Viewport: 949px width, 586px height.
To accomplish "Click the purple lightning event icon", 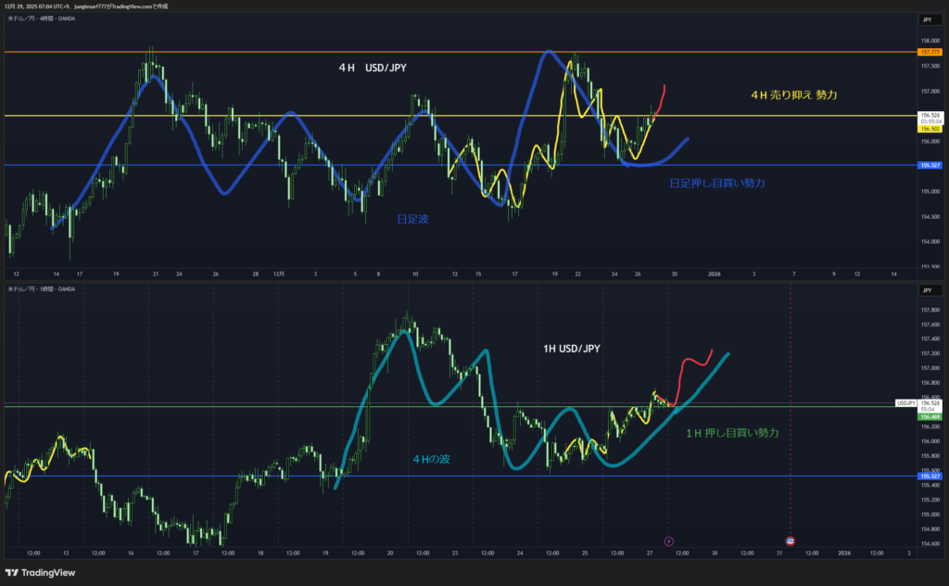I will tap(670, 541).
